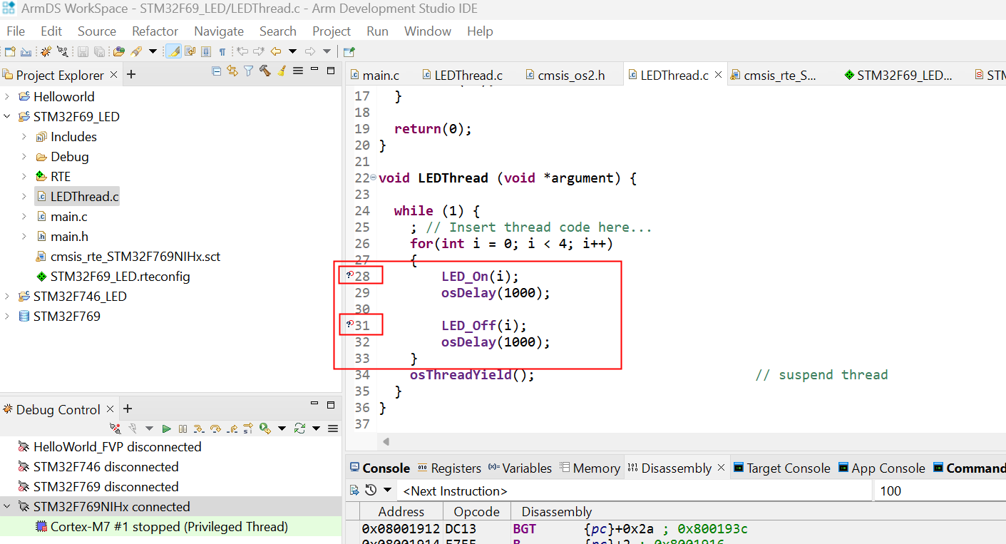Image resolution: width=1006 pixels, height=544 pixels.
Task: Click the Collapse All icon in Project Explorer
Action: [216, 71]
